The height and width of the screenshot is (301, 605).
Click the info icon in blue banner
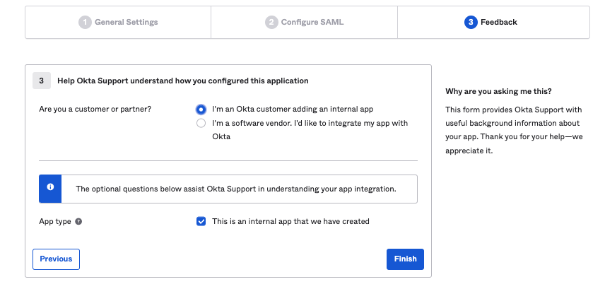click(x=50, y=187)
